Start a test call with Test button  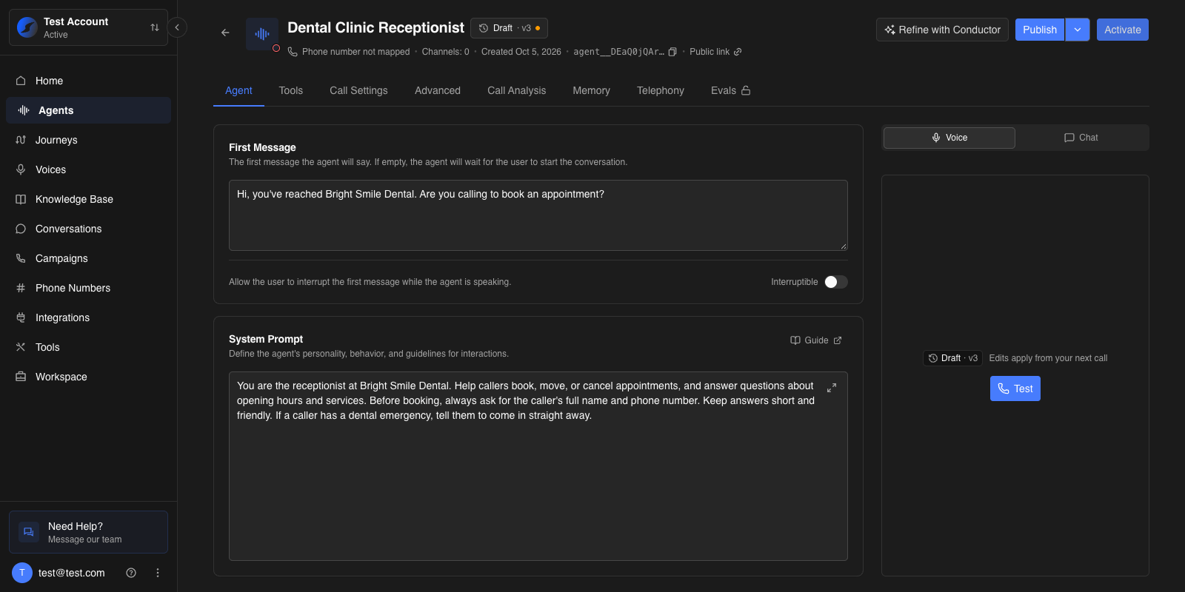pyautogui.click(x=1015, y=388)
